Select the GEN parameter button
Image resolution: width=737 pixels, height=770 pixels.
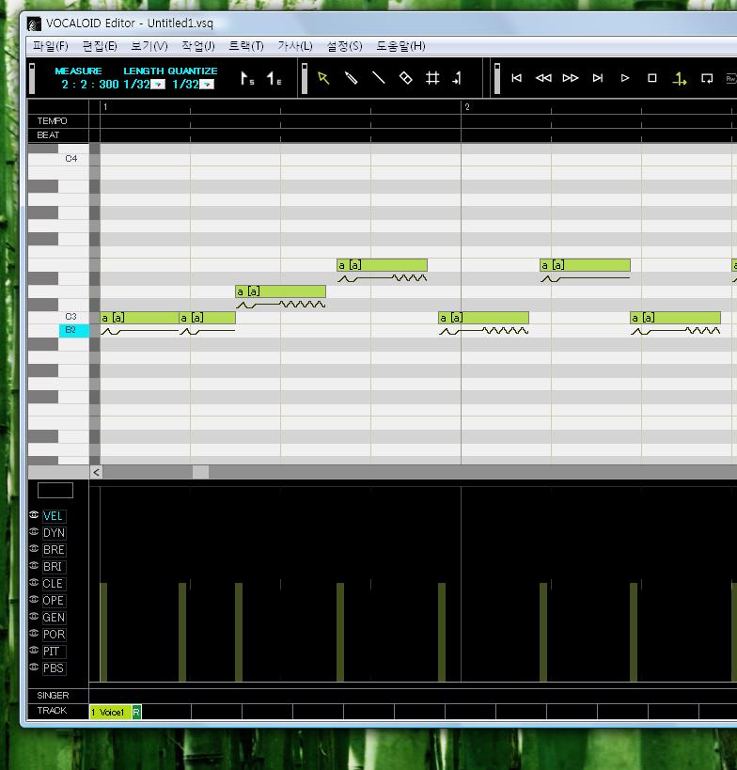(x=54, y=618)
